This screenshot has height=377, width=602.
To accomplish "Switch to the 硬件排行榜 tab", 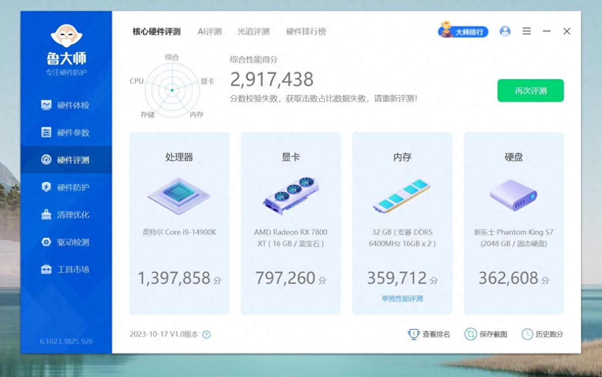I will 306,31.
